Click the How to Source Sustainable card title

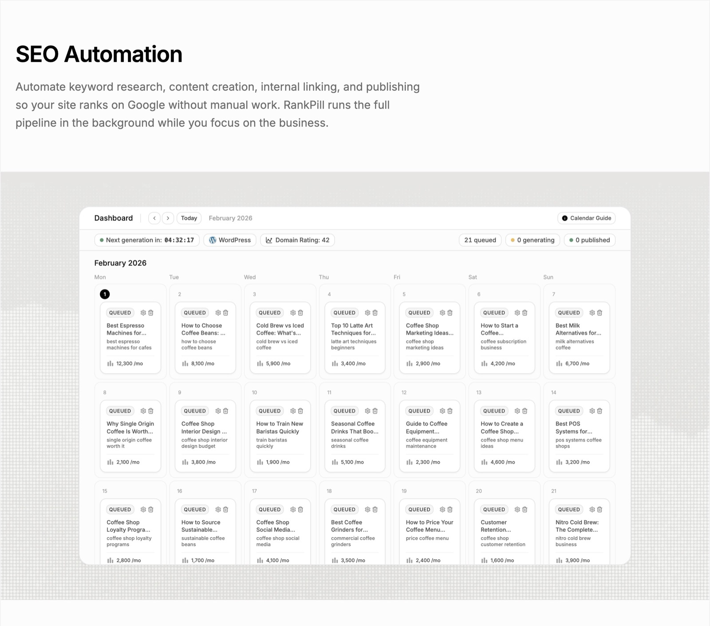(201, 526)
